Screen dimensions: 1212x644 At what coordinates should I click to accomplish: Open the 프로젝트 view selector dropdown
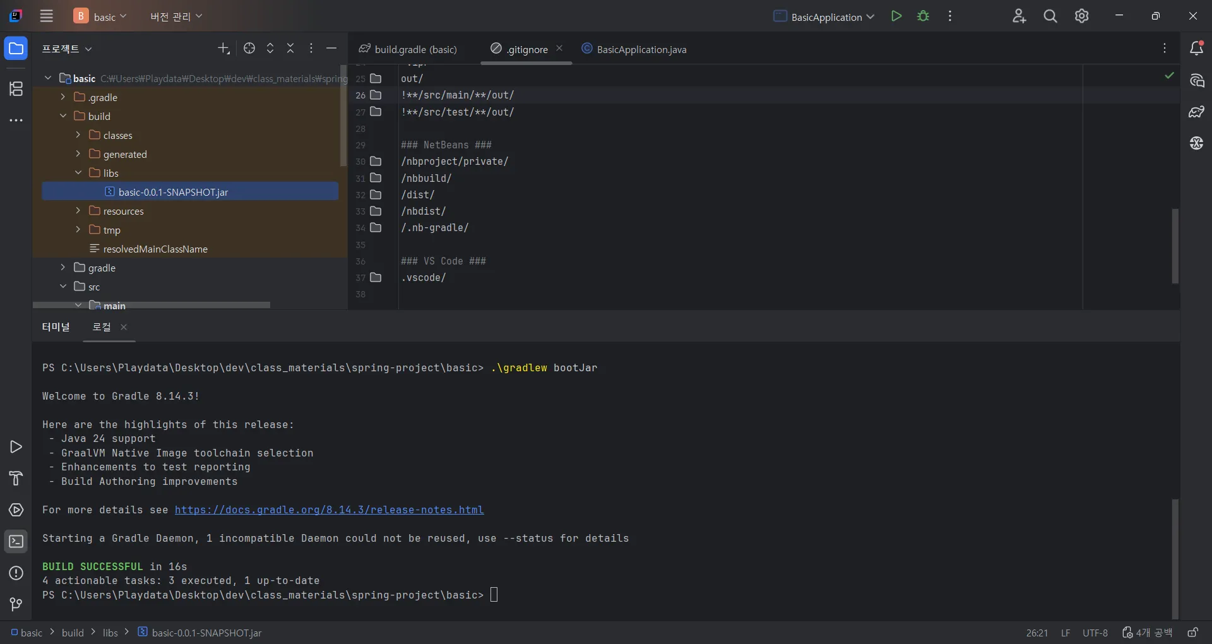click(67, 49)
